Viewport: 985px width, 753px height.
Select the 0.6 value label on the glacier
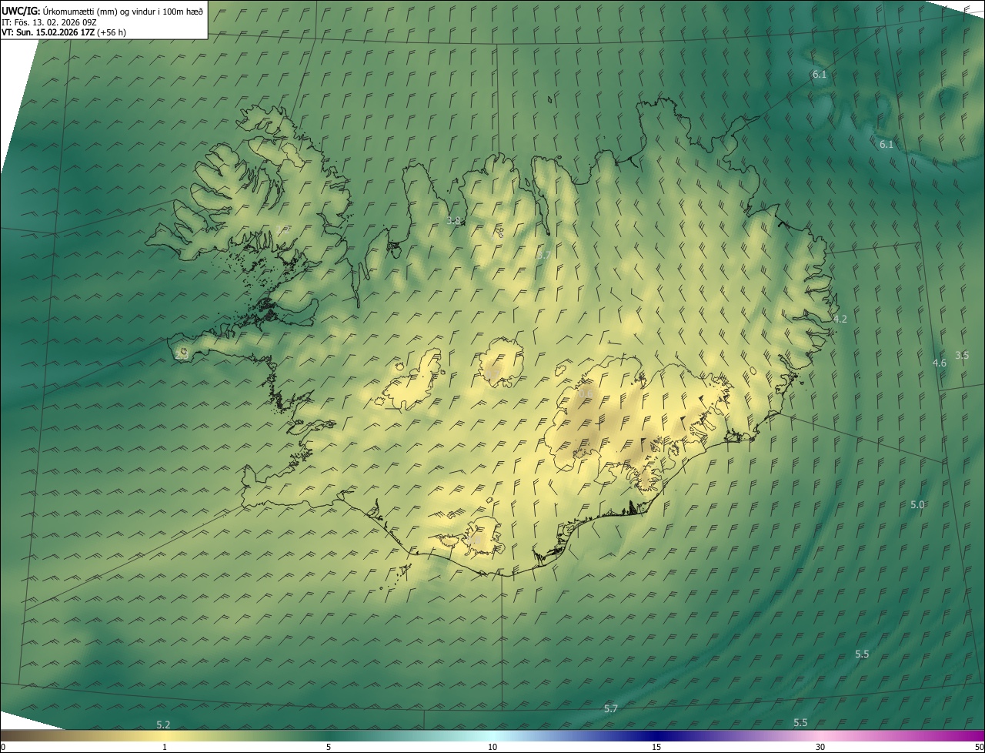point(585,393)
